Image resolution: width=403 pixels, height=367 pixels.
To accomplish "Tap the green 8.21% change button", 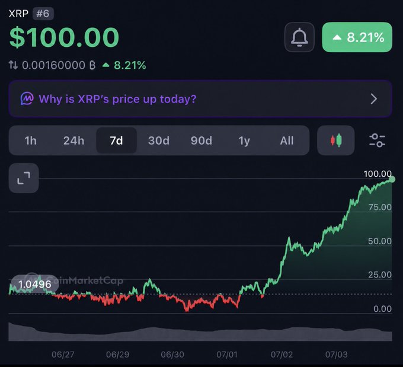I will [x=357, y=37].
